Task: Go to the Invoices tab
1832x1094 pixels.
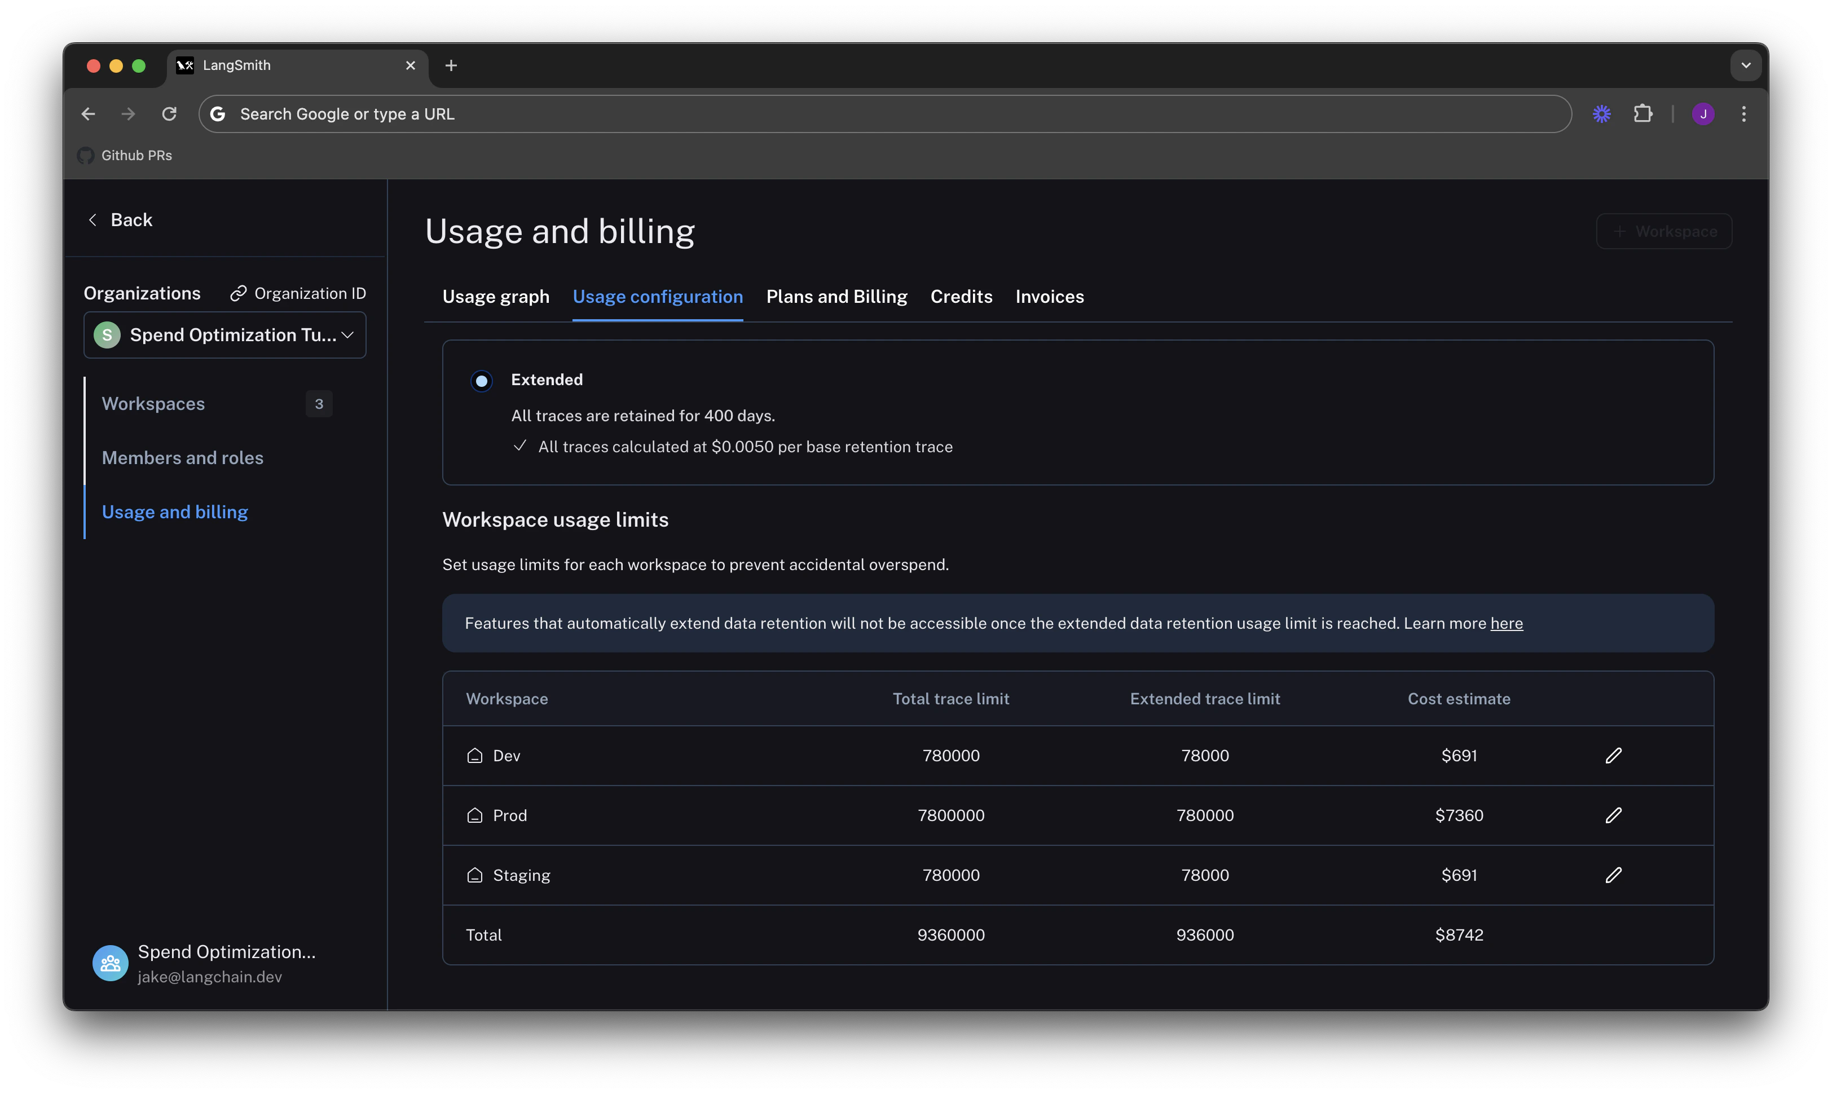Action: (1049, 297)
